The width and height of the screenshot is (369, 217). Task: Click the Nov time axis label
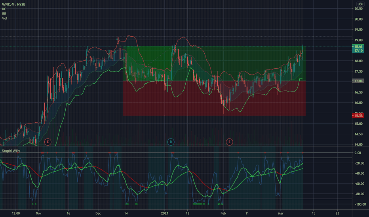(x=38, y=213)
